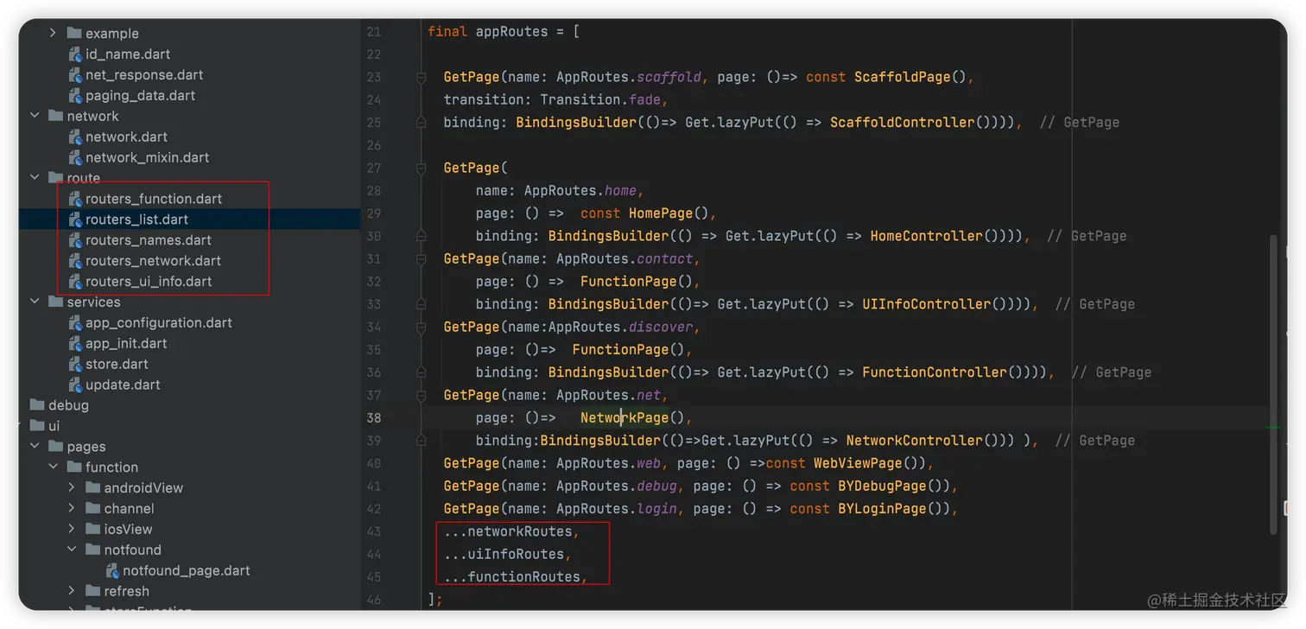The image size is (1306, 629).
Task: Click the Dart file icon beside net_response.dart
Action: (x=75, y=74)
